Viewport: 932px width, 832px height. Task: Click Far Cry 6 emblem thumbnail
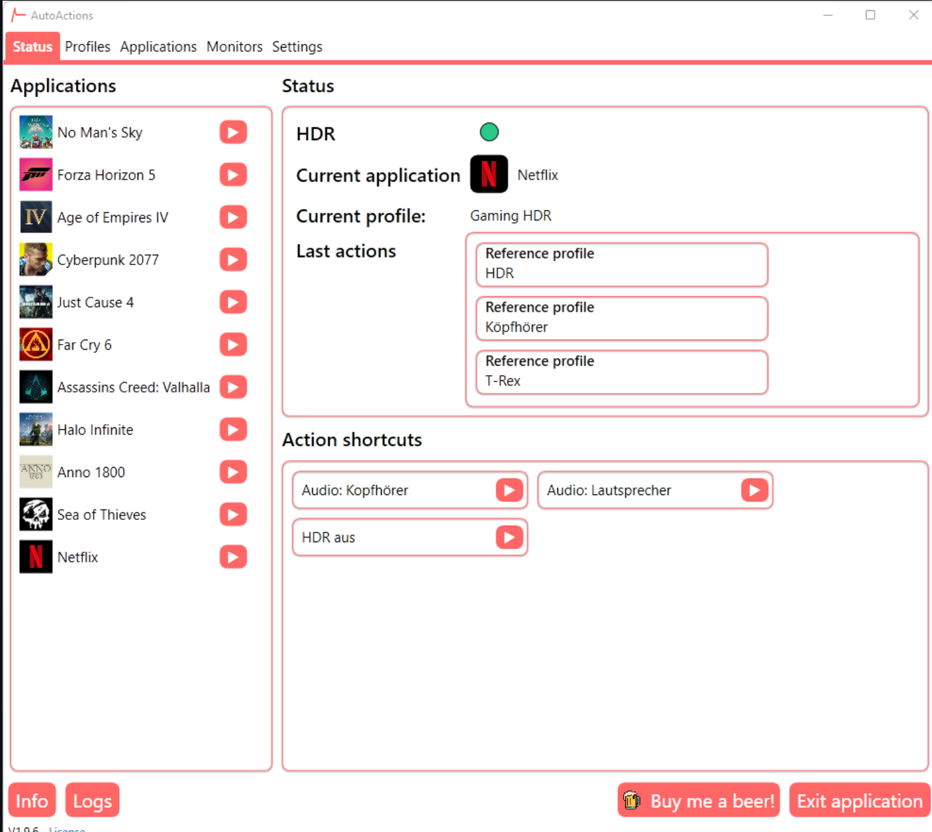(36, 345)
